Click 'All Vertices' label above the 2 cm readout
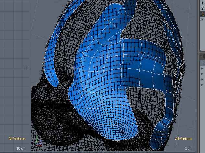Viewport: 205px width, 153px height. [x=184, y=139]
